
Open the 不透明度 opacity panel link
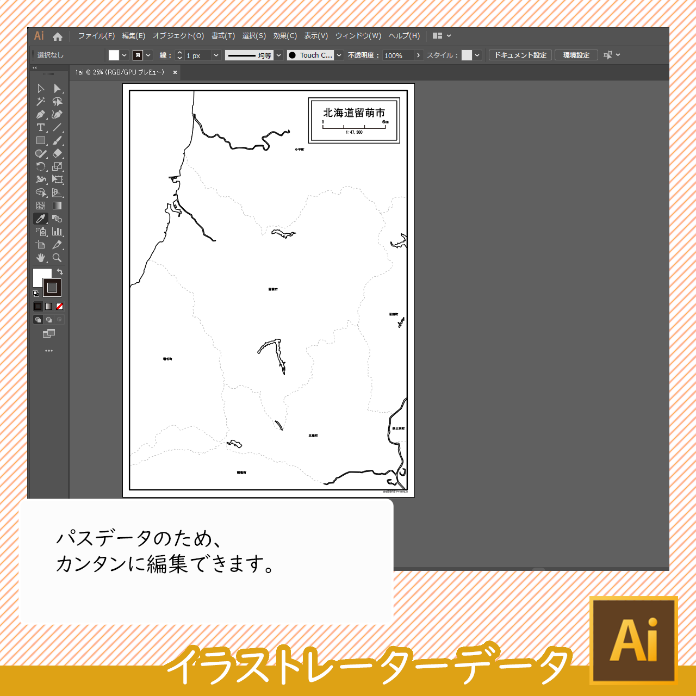point(363,55)
